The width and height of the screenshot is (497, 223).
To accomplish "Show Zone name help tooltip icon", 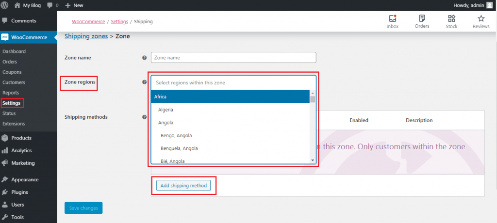I will click(x=145, y=58).
